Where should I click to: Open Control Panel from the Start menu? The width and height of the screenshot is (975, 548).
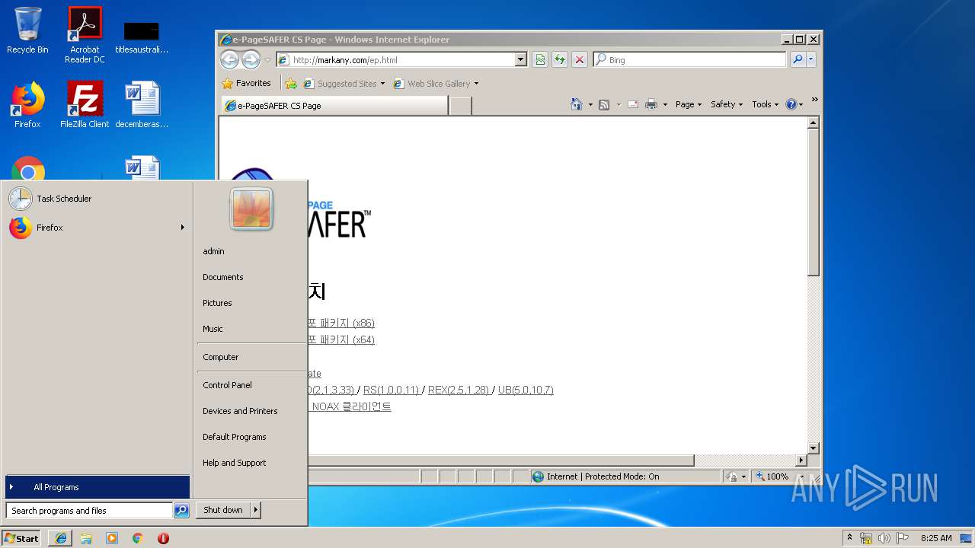tap(227, 385)
